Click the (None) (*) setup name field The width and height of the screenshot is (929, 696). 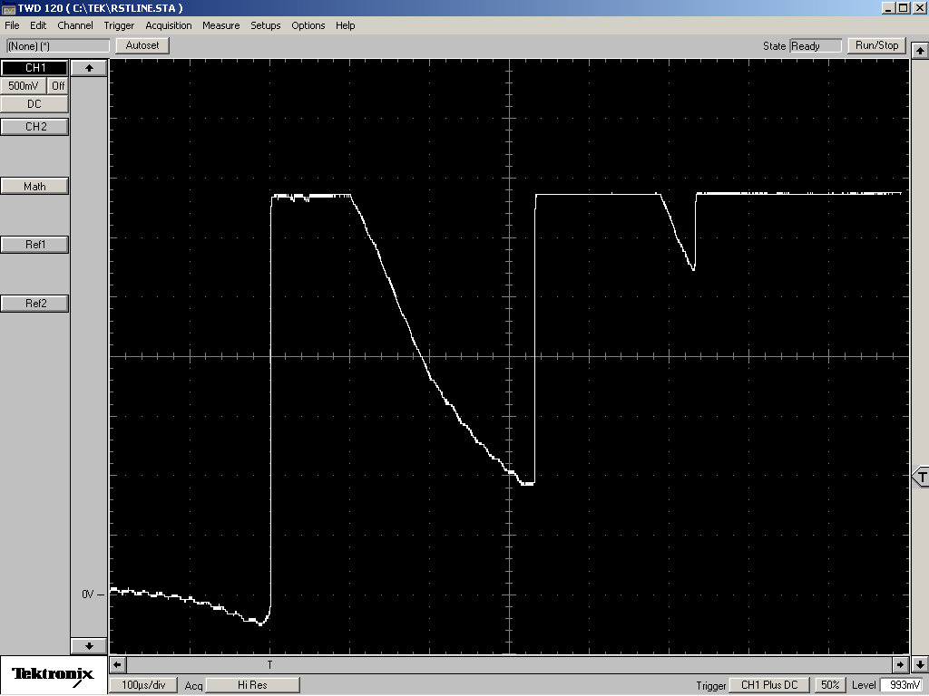57,46
